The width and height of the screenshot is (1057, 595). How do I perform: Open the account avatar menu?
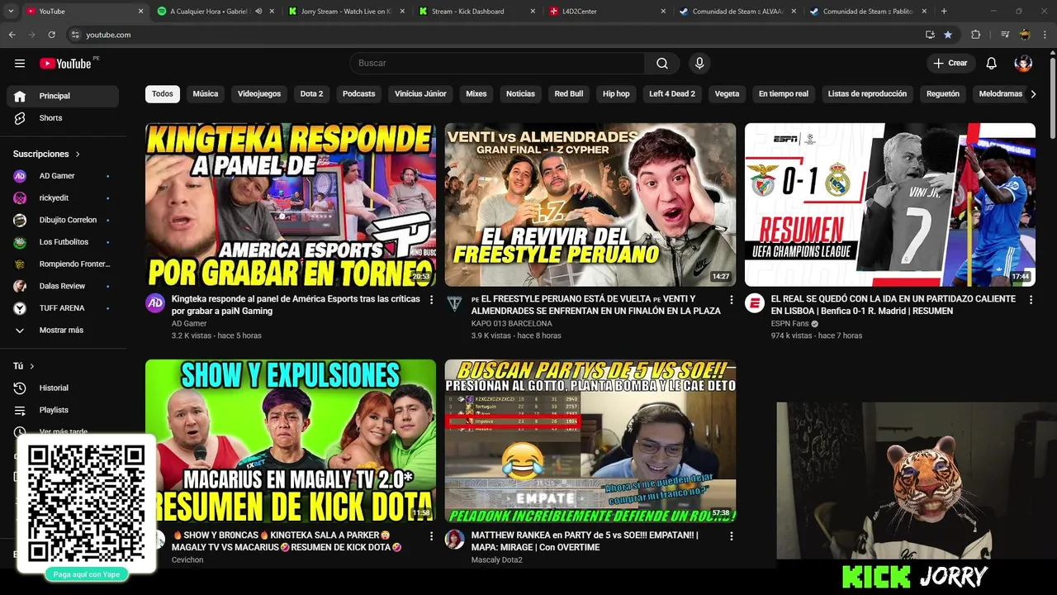(1023, 64)
